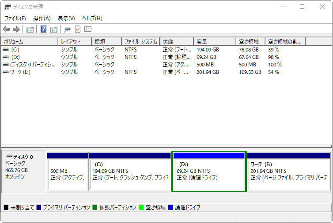
Task: Click the 201.94 GB capacity cell
Action: tap(208, 72)
